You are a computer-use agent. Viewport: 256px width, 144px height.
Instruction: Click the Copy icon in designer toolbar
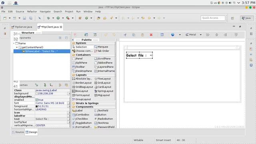tap(134, 35)
